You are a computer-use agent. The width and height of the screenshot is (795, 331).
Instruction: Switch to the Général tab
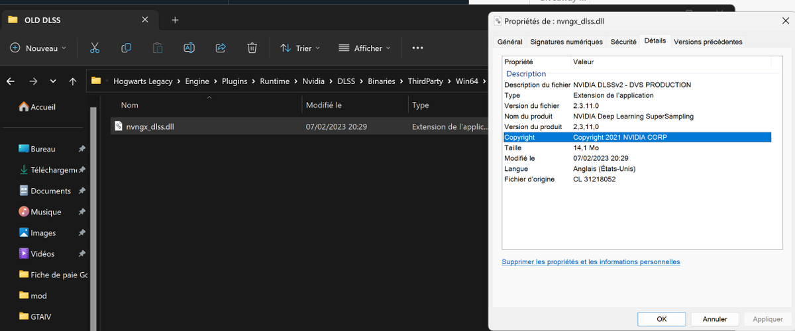tap(509, 42)
